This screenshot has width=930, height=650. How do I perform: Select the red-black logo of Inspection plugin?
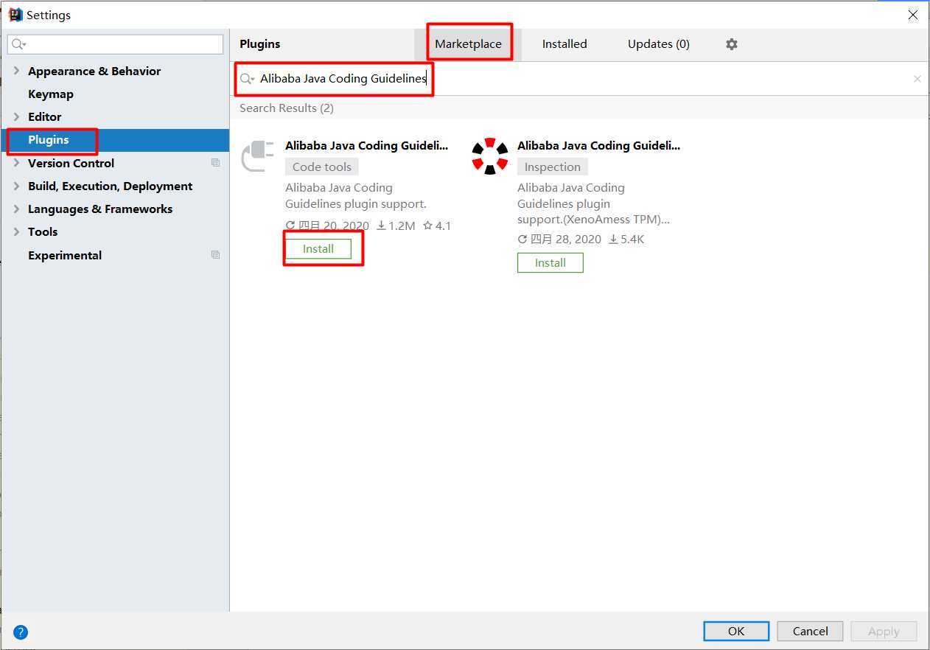[x=490, y=155]
